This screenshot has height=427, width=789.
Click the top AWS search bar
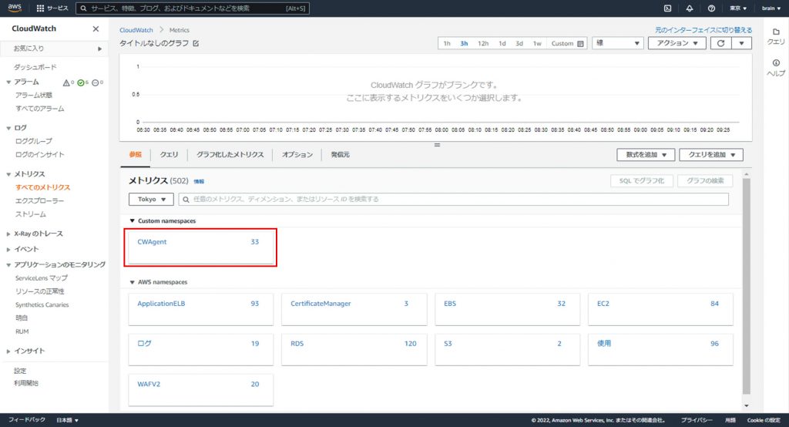click(192, 8)
